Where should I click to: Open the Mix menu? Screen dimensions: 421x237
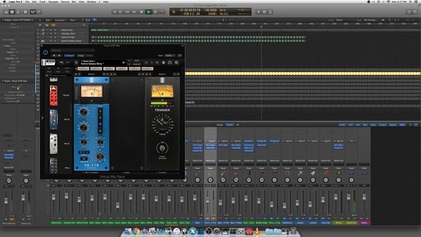(x=74, y=1)
